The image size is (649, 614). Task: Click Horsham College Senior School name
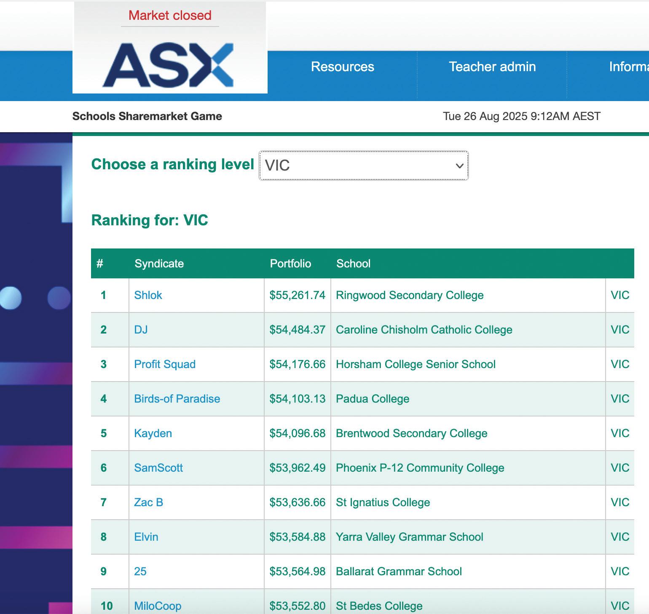[416, 364]
